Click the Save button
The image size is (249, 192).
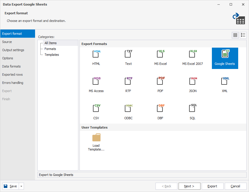11,186
